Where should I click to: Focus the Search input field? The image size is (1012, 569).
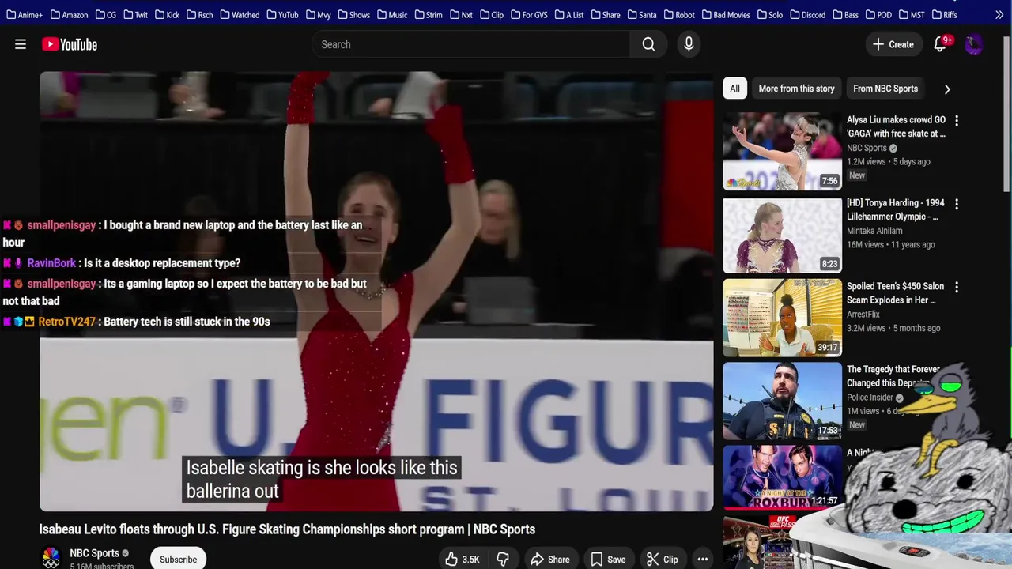[x=471, y=44]
